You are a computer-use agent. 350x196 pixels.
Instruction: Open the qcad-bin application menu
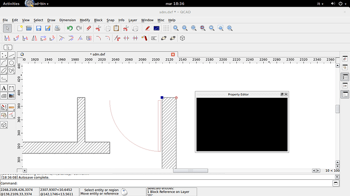pyautogui.click(x=37, y=4)
